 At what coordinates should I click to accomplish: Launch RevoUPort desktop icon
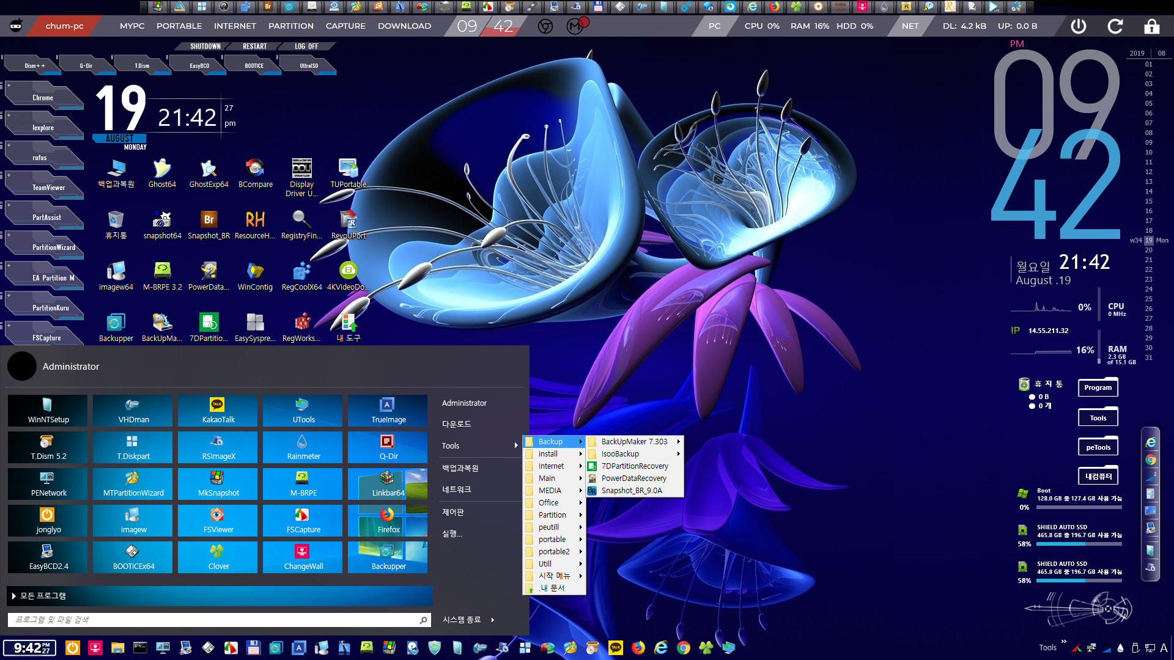click(349, 224)
